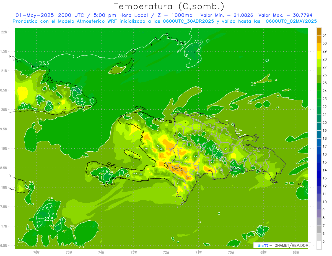The image size is (332, 256).
Task: Click the "22N" latitude axis label
Action: 4,32
